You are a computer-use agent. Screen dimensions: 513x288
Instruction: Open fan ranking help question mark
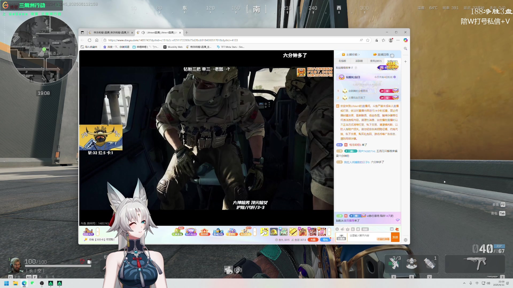point(356,68)
